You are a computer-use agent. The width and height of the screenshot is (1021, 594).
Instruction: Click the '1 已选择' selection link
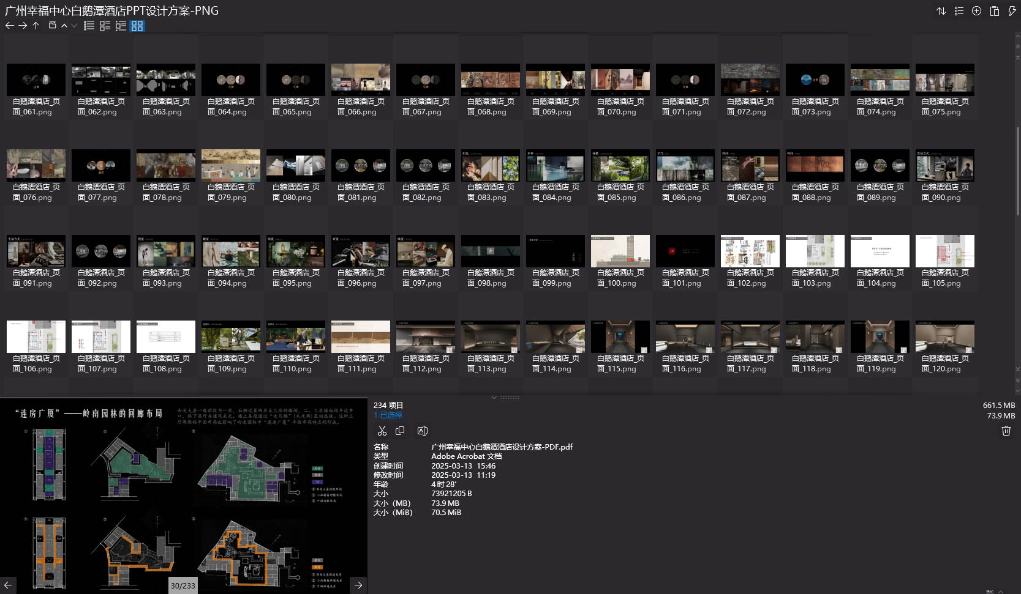(388, 415)
